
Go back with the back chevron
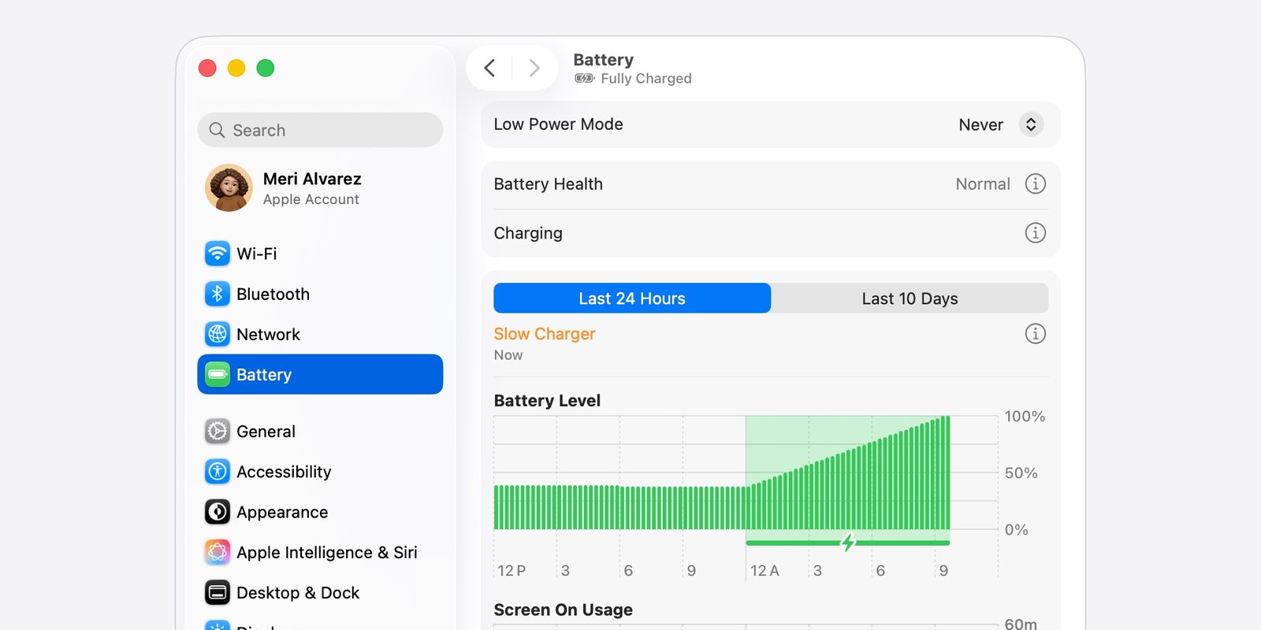(x=489, y=69)
